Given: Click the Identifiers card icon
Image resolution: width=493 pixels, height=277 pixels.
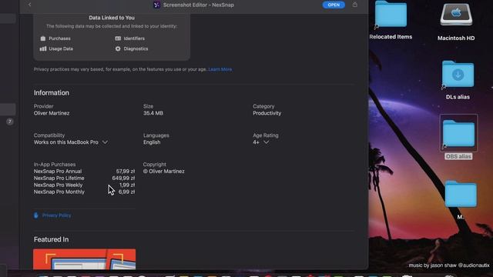Looking at the screenshot, I should pos(118,38).
